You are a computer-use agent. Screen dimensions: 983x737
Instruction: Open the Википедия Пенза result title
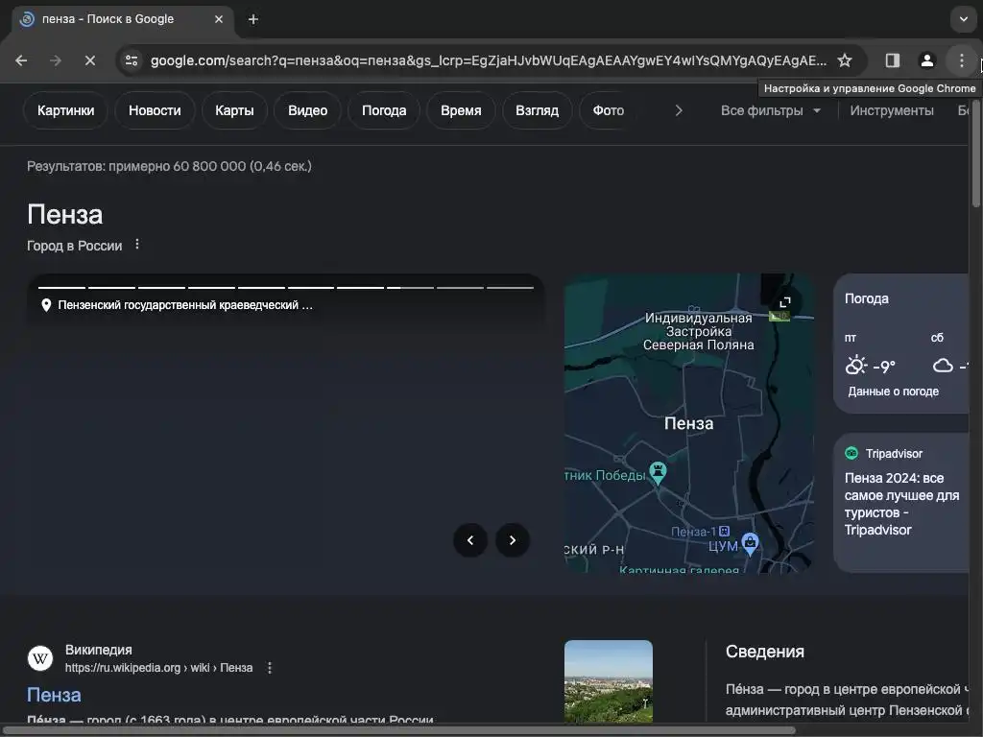pyautogui.click(x=54, y=695)
